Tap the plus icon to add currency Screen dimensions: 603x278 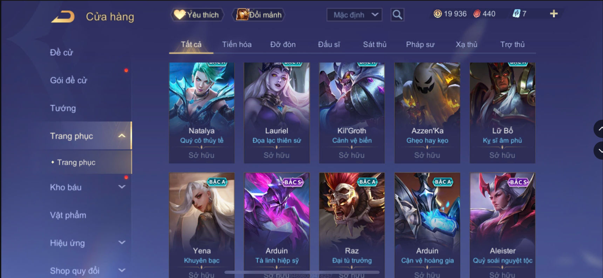tap(554, 14)
